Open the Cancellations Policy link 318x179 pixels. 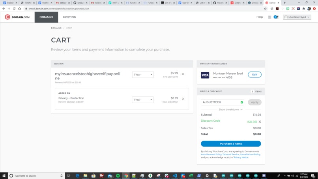[250, 155]
